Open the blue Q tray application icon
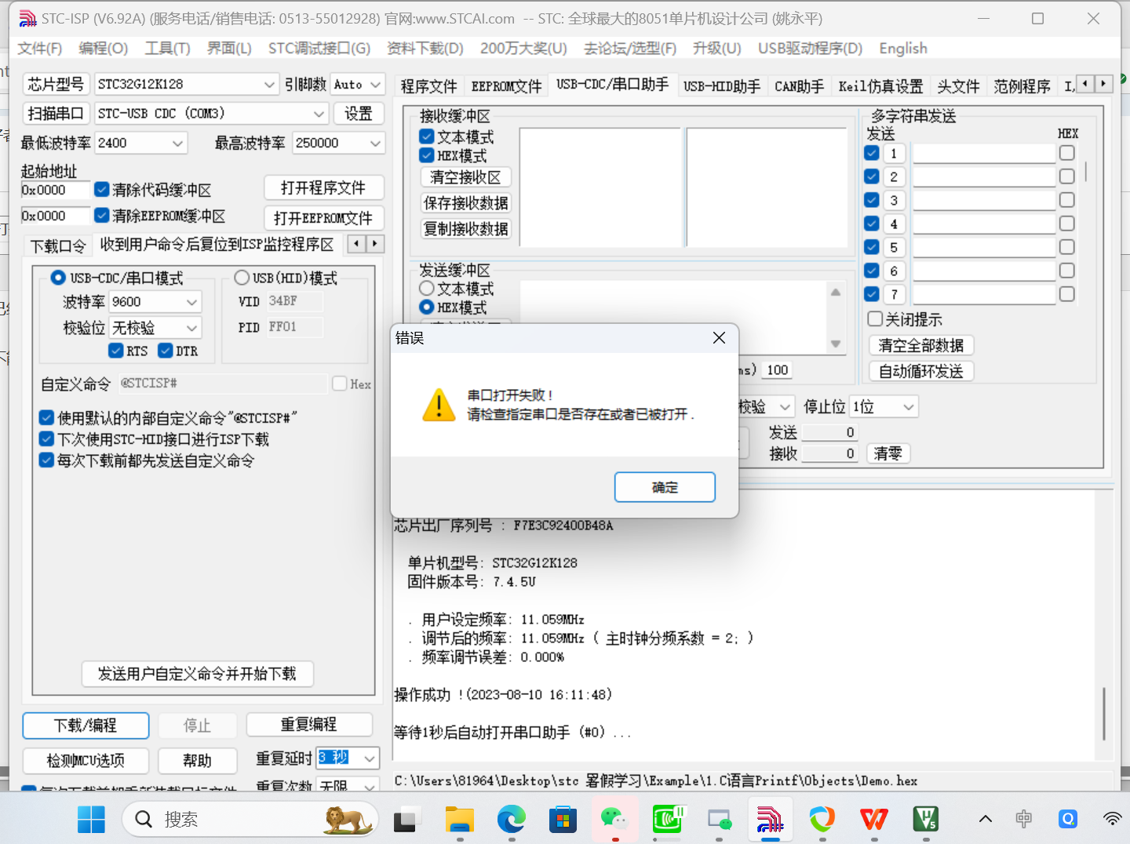Image resolution: width=1130 pixels, height=844 pixels. point(1068,820)
